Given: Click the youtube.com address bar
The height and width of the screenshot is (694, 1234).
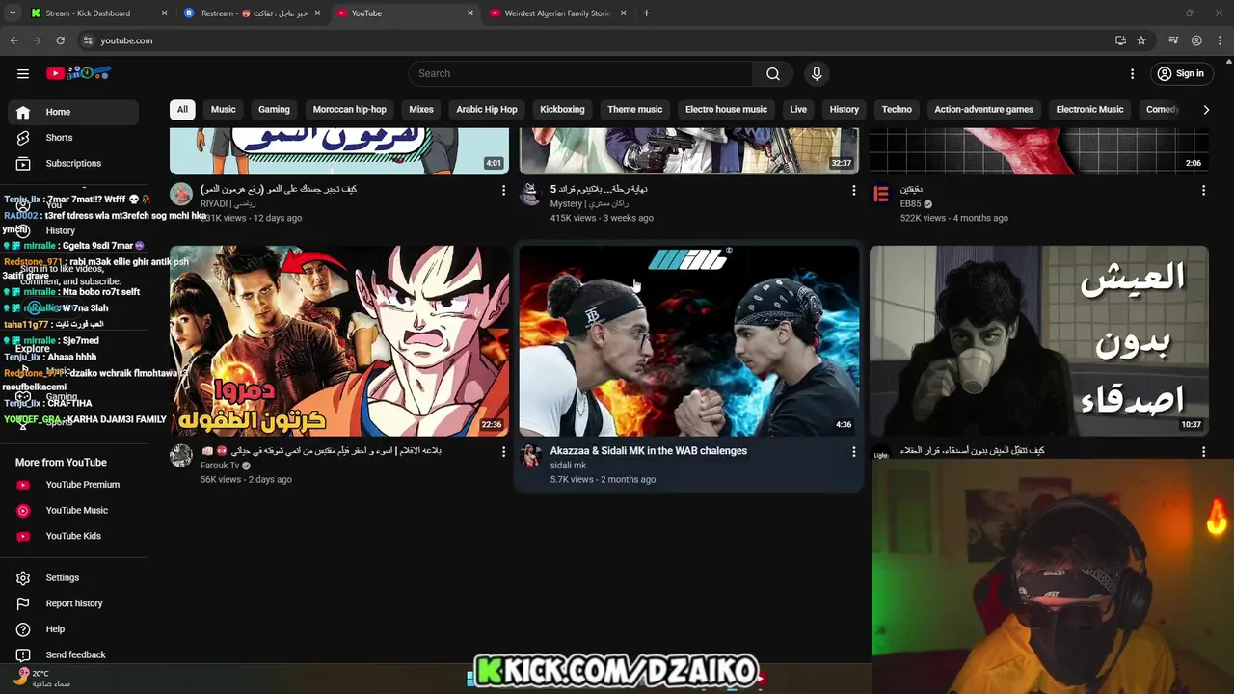Looking at the screenshot, I should point(598,40).
